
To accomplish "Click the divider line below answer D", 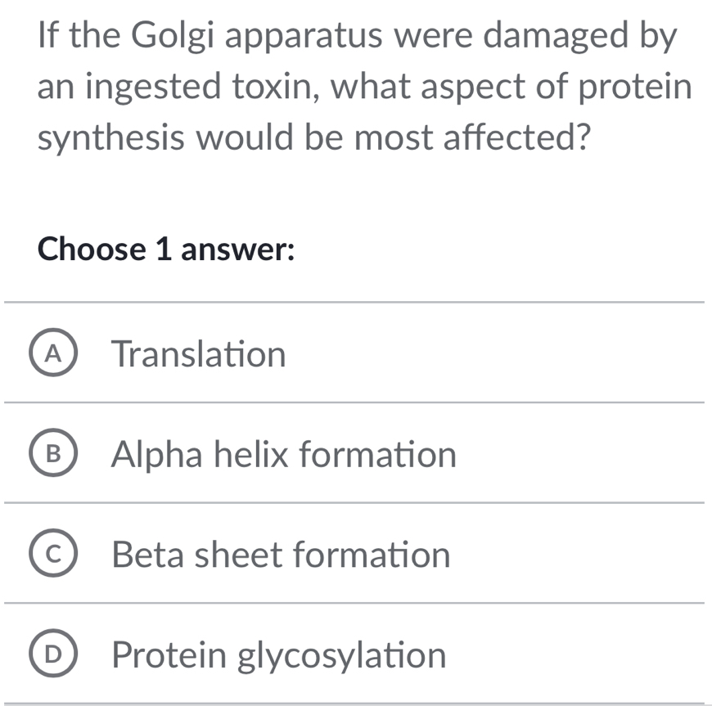I will click(356, 702).
